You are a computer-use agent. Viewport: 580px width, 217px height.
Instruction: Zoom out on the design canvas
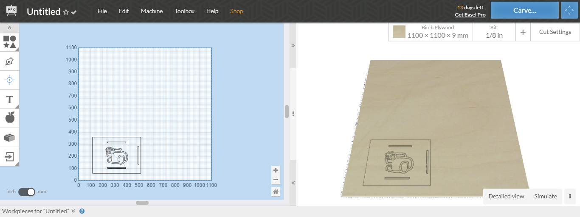(276, 179)
